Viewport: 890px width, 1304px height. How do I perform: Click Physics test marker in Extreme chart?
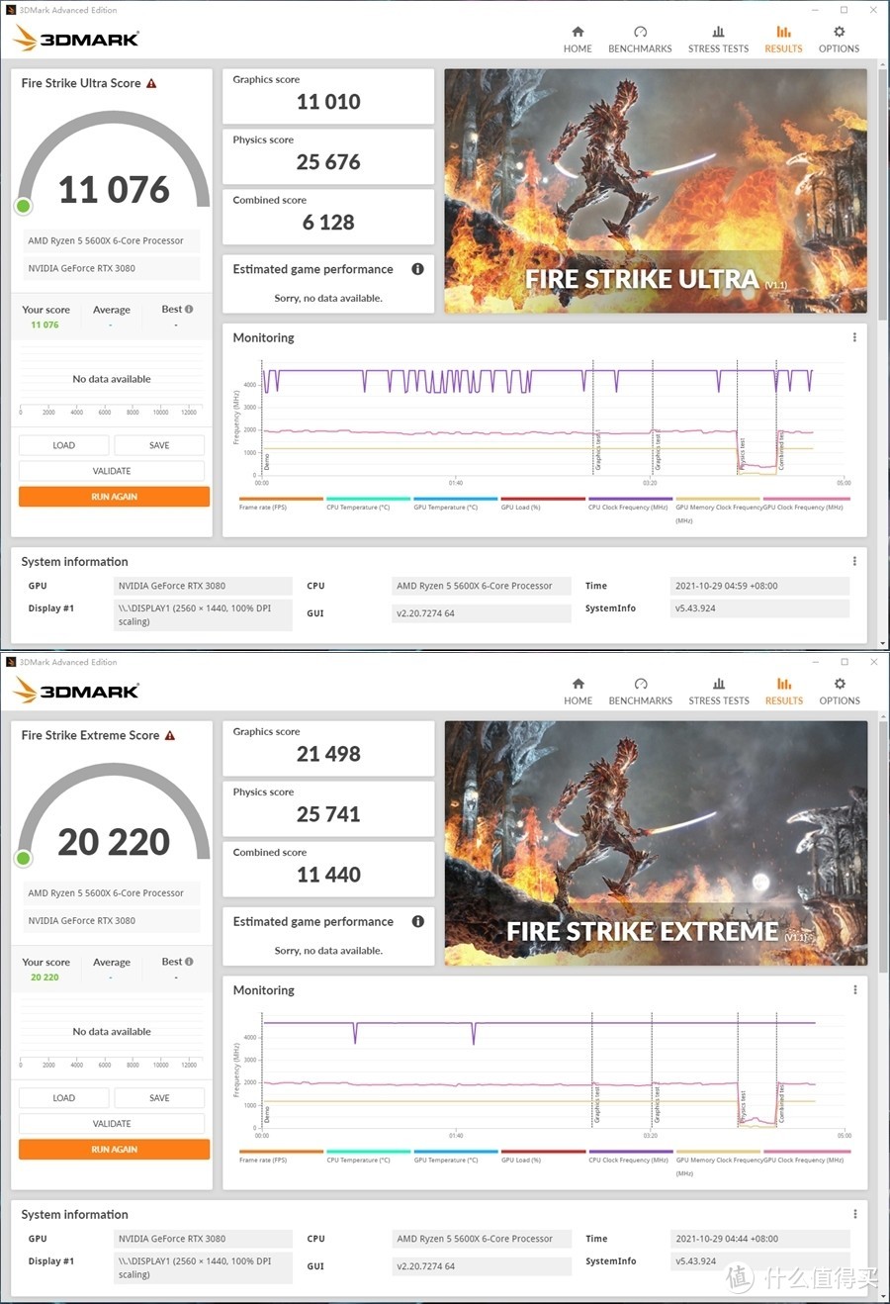click(743, 1106)
